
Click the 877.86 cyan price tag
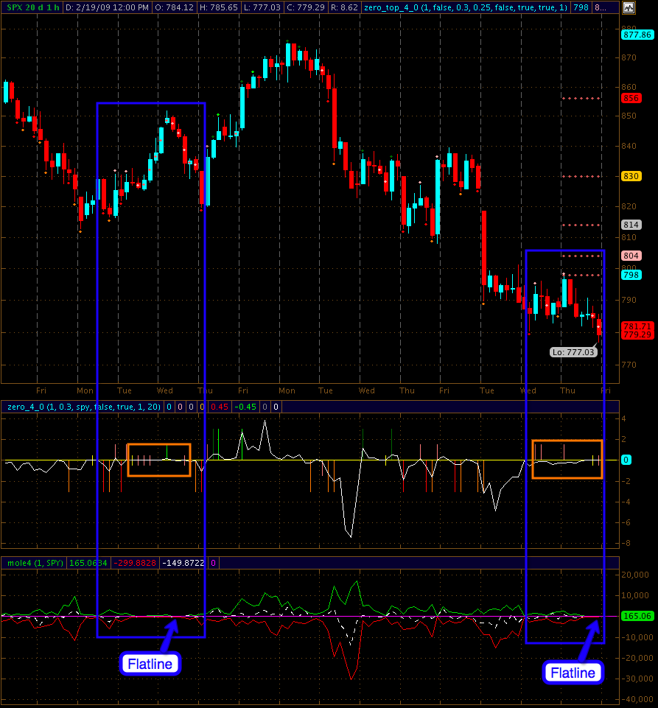pyautogui.click(x=636, y=35)
